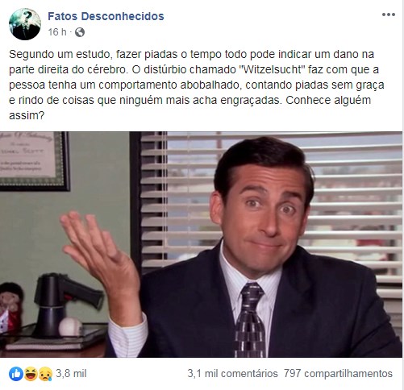Click the Fatos Desconhecidos profile picture
The height and width of the screenshot is (390, 404).
click(x=25, y=24)
